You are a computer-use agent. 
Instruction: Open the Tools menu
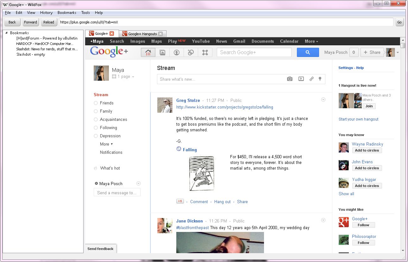tap(85, 13)
